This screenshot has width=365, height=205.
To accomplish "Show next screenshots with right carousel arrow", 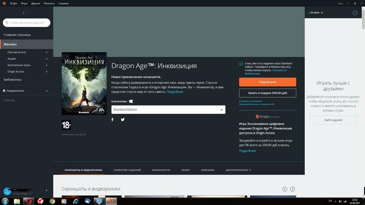I will click(x=292, y=189).
